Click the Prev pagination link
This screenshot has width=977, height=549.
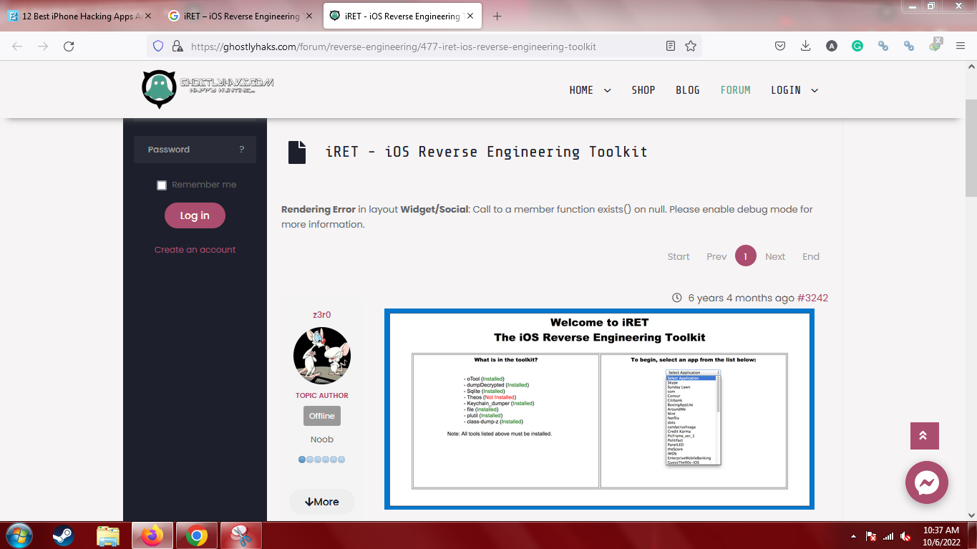tap(716, 256)
